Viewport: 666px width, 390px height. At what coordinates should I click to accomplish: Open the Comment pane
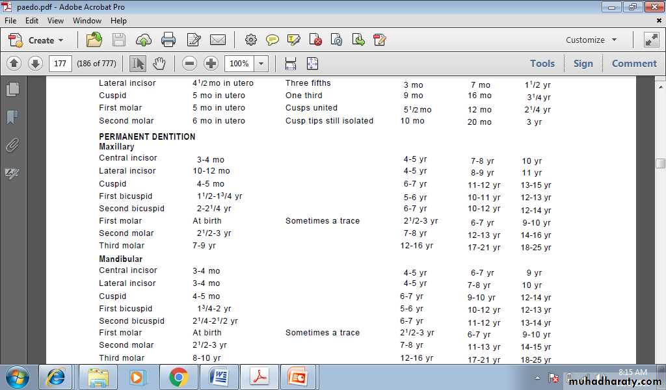(x=634, y=64)
